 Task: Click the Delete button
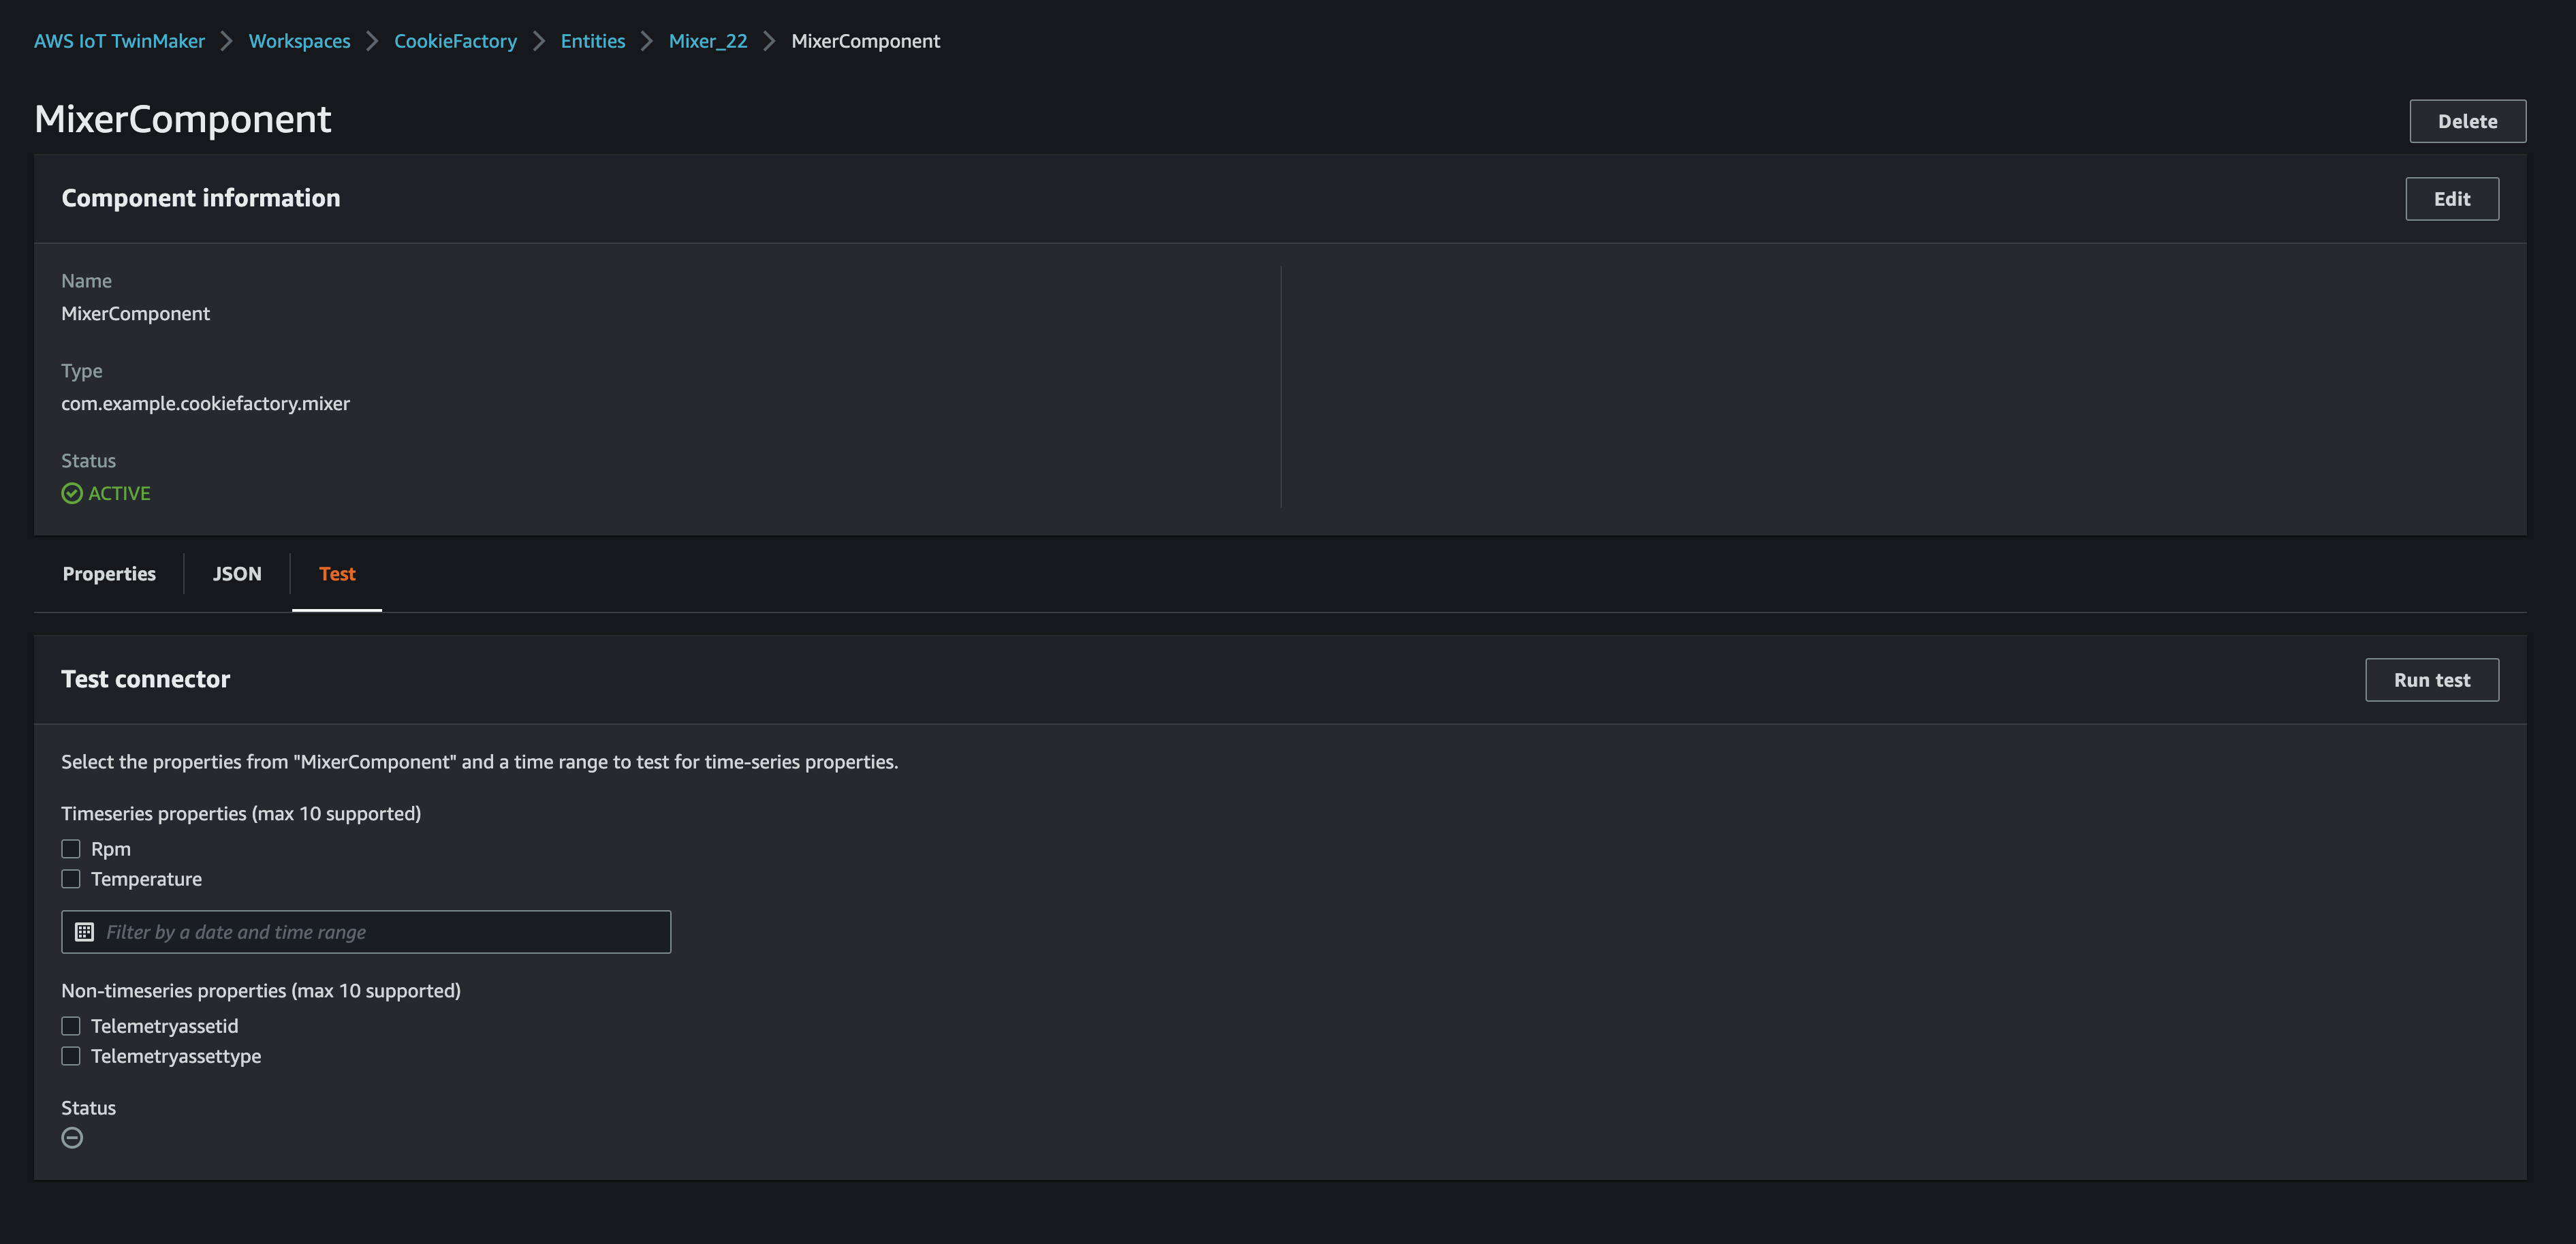(2467, 120)
